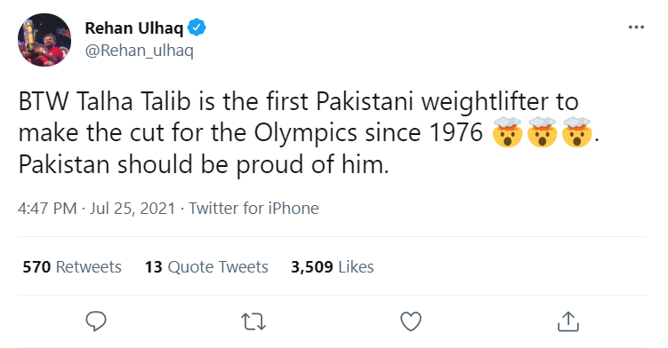Open the Twitter for iPhone source link

pos(254,209)
